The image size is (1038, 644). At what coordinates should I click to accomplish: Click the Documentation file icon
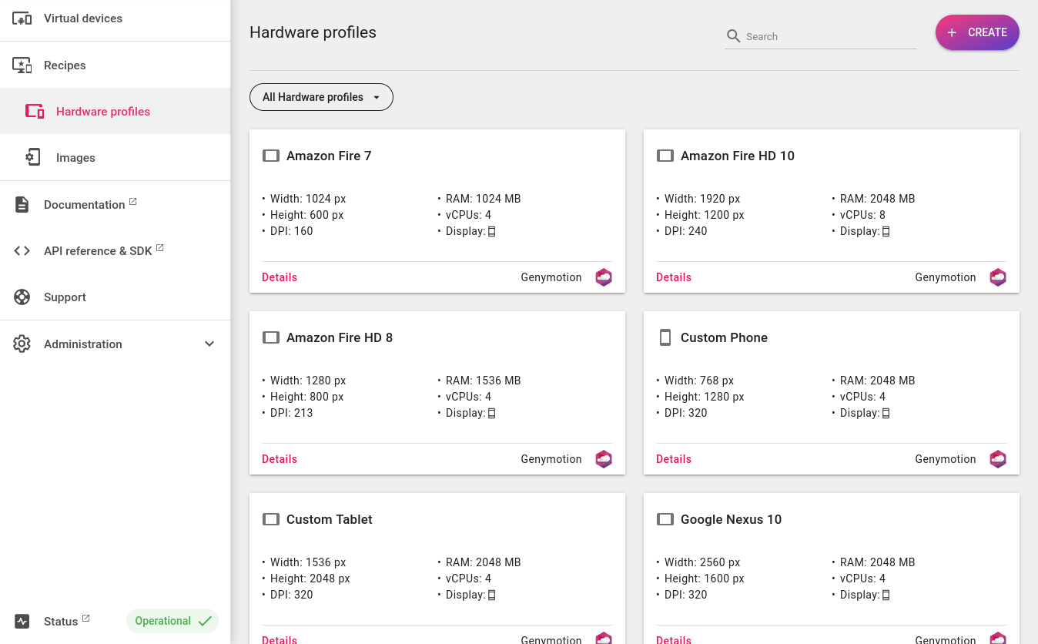(22, 204)
